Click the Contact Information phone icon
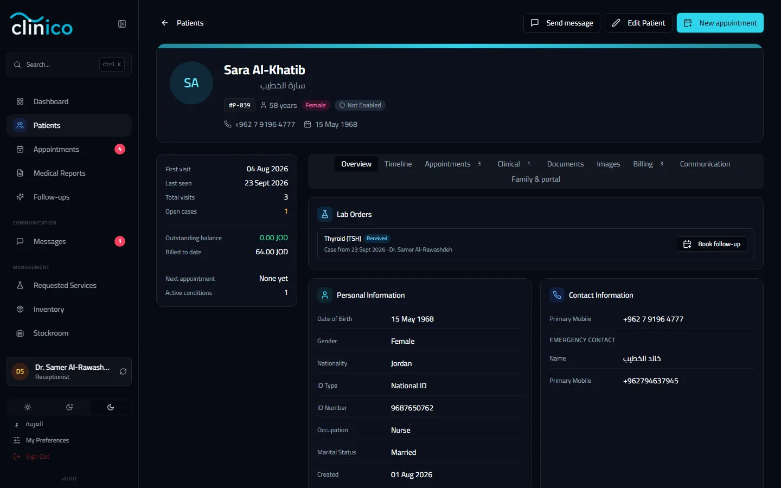Screen dimensions: 781x488 click(557, 295)
